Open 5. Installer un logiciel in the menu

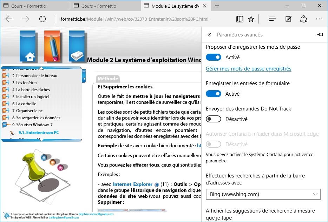pos(31,97)
